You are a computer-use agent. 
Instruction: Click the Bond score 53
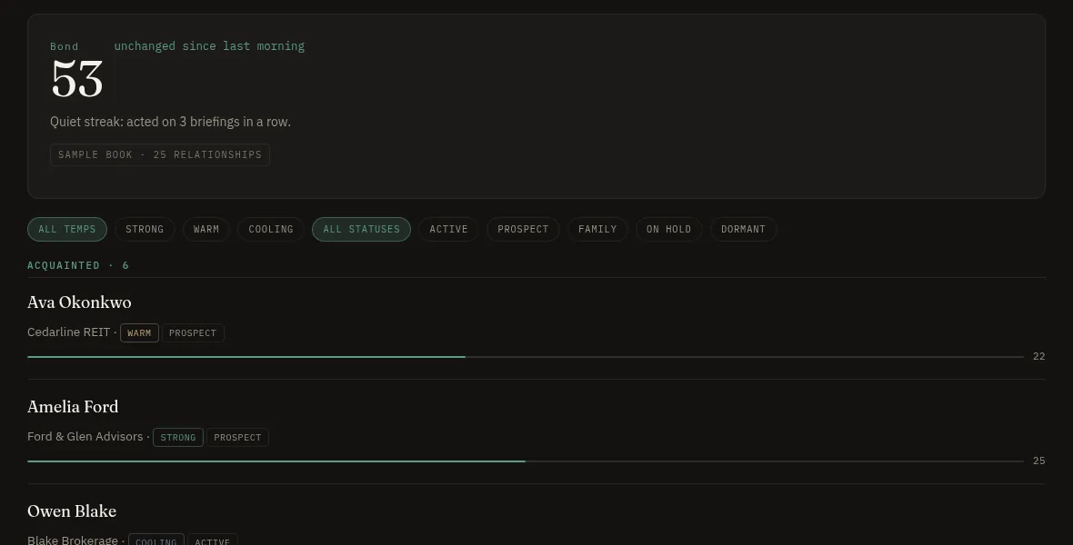(76, 80)
